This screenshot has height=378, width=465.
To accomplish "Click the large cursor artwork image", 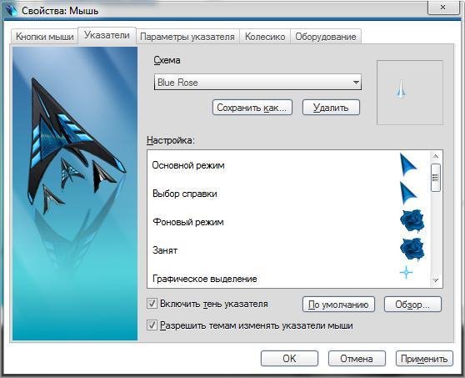I will 75,194.
